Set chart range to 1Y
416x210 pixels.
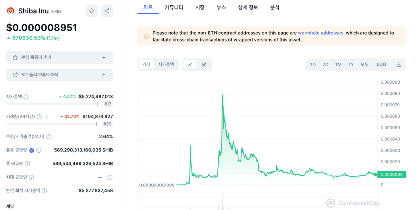(x=351, y=65)
